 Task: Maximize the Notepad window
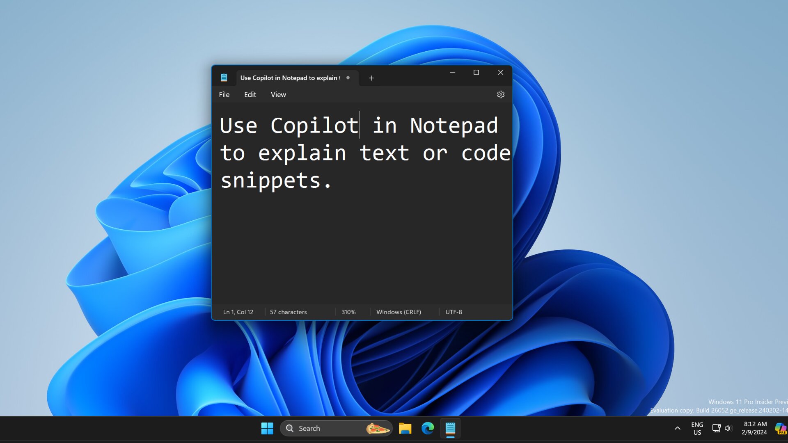pos(476,73)
